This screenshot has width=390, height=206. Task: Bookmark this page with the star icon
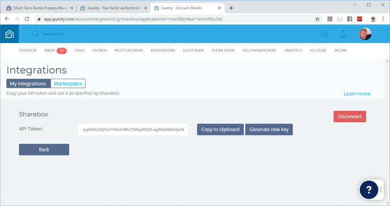pos(317,19)
